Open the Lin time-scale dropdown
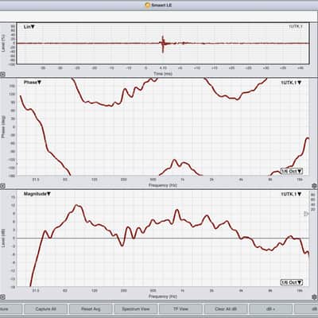The image size is (318, 318). tap(29, 27)
